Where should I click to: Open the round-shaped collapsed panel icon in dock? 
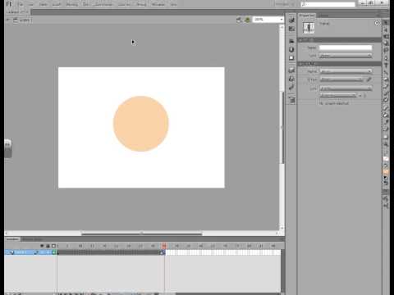291,49
